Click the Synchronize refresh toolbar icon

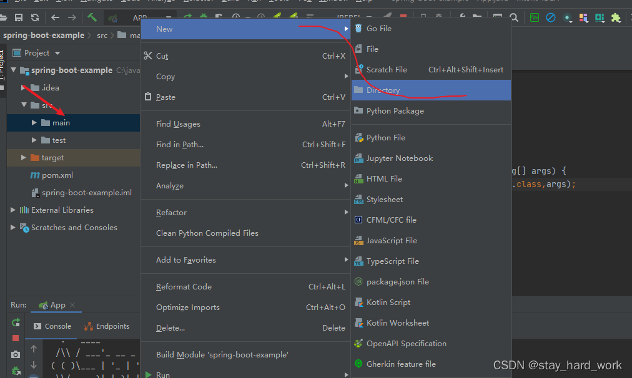pyautogui.click(x=35, y=17)
